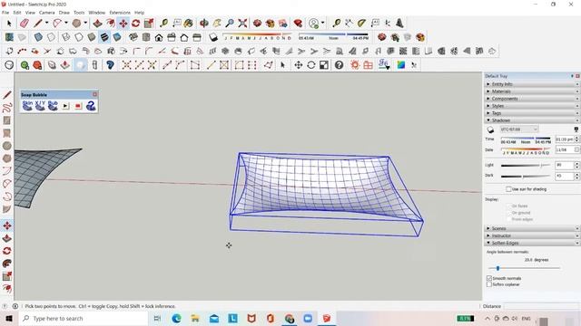Open the File menu

tap(5, 13)
